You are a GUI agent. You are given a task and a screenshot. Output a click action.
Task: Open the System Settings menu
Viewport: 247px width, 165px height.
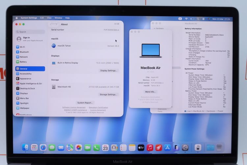click(x=29, y=18)
